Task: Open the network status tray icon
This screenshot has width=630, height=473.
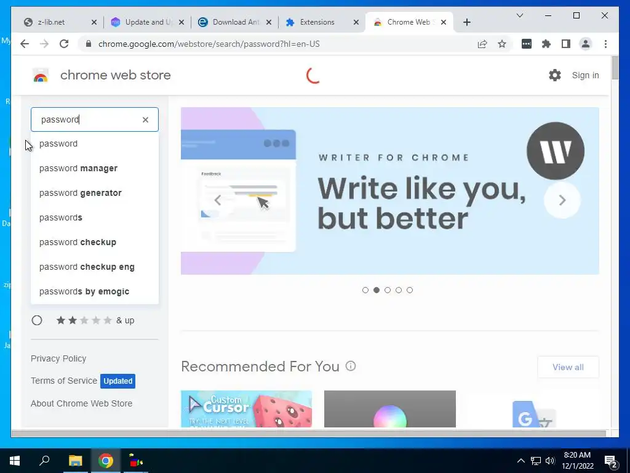Action: pyautogui.click(x=536, y=461)
